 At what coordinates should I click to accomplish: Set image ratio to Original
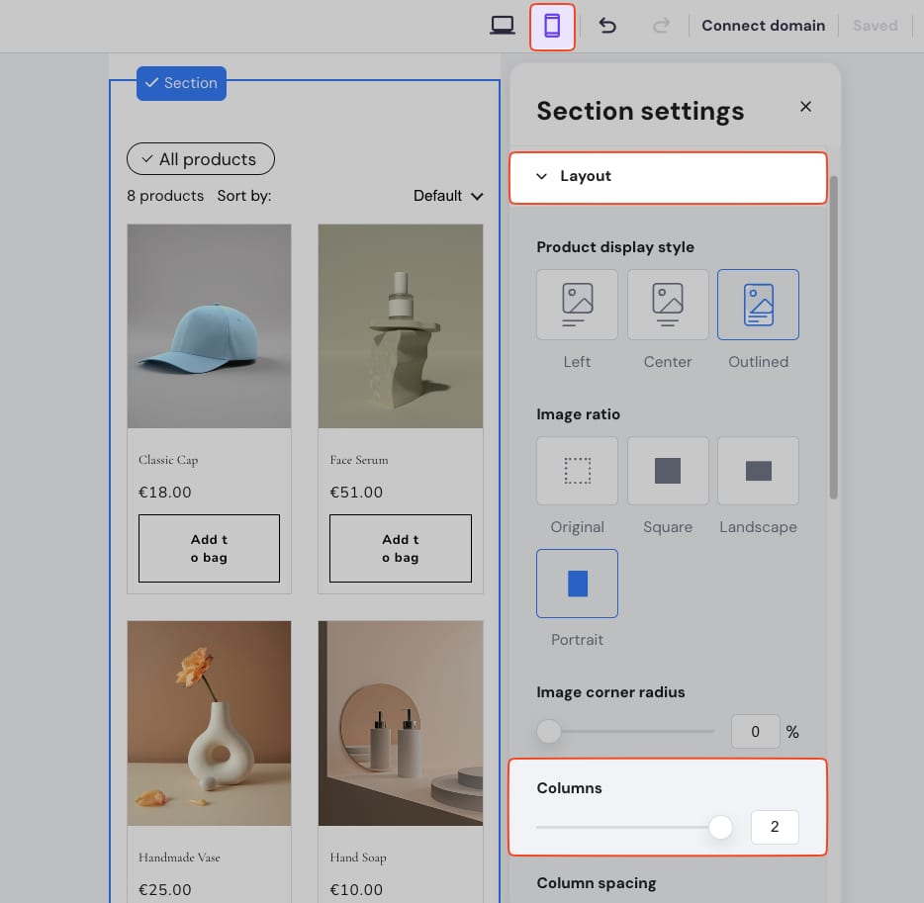click(577, 471)
